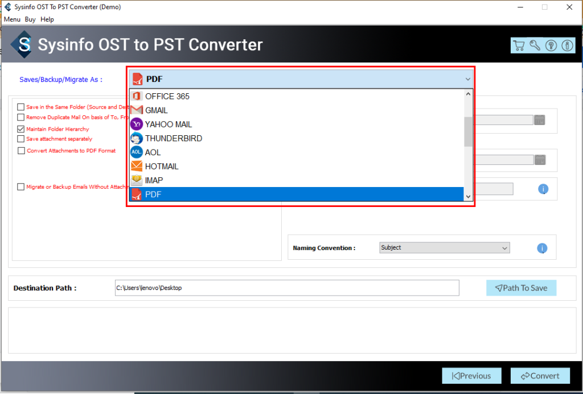The height and width of the screenshot is (394, 583).
Task: Choose GMAIL from the format list
Action: pyautogui.click(x=297, y=110)
